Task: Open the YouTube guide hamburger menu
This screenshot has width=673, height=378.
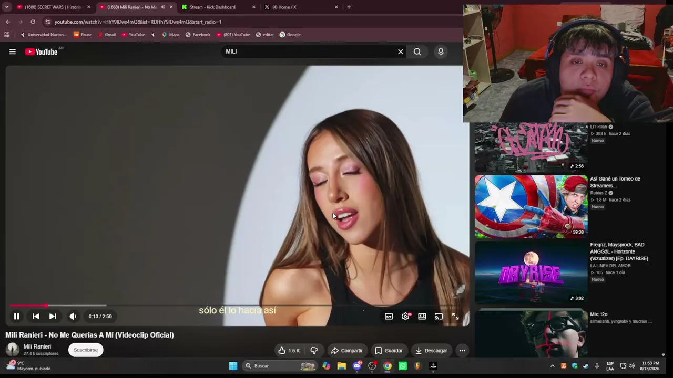Action: point(12,51)
